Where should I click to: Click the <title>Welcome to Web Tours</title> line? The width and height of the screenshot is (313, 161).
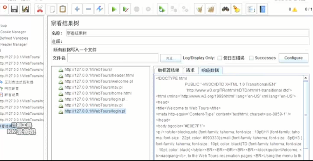point(188,108)
